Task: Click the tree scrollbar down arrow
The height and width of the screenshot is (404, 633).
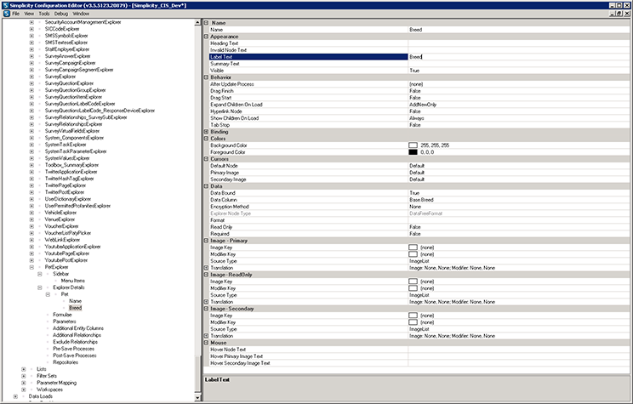Action: [x=197, y=397]
